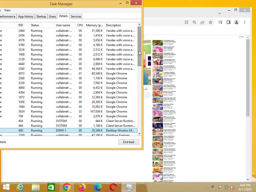Switch to the App history tab
The image size is (256, 192).
coord(26,16)
